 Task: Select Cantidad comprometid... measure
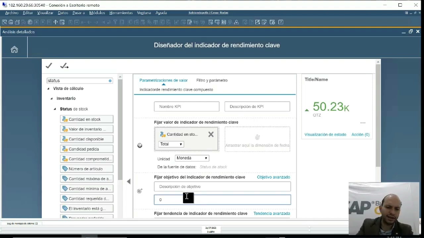(x=86, y=159)
